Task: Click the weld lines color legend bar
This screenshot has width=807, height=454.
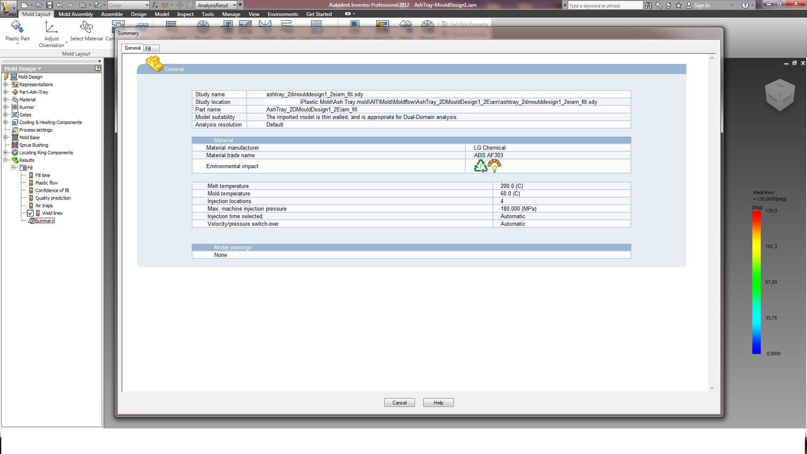Action: pos(757,282)
